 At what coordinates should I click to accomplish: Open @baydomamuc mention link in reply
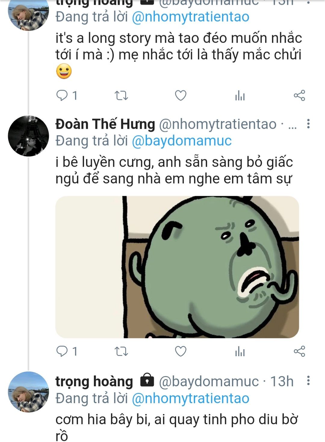pos(182,141)
